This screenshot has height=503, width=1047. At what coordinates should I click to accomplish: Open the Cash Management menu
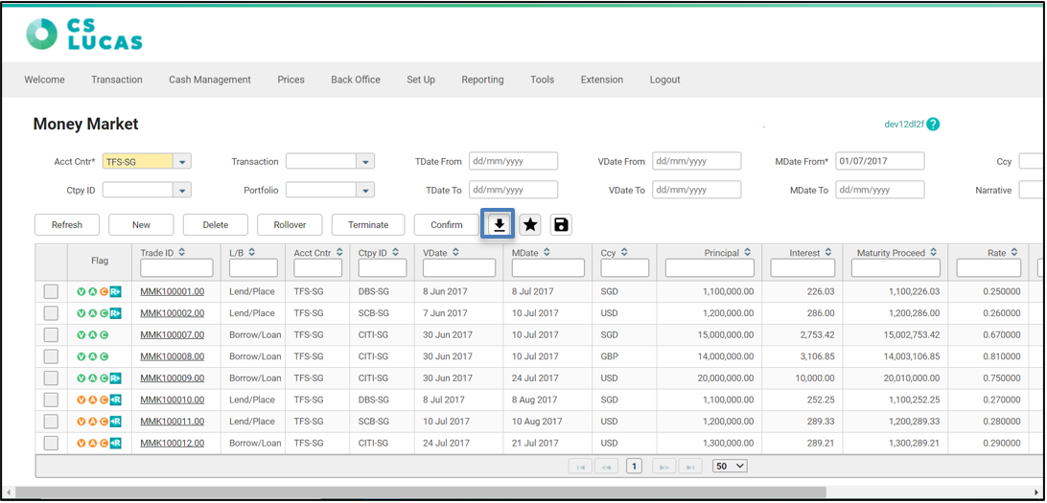[210, 80]
